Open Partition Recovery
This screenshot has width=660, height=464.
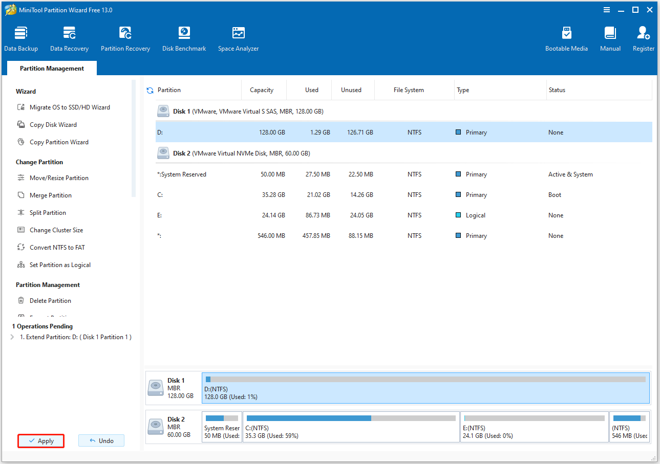coord(125,38)
